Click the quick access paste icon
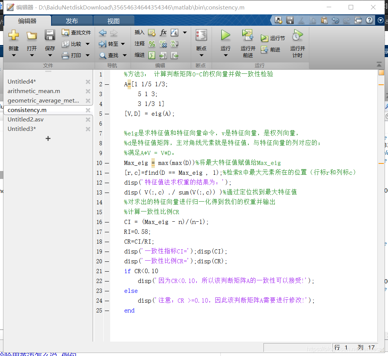388x356 pixels. pyautogui.click(x=324, y=20)
